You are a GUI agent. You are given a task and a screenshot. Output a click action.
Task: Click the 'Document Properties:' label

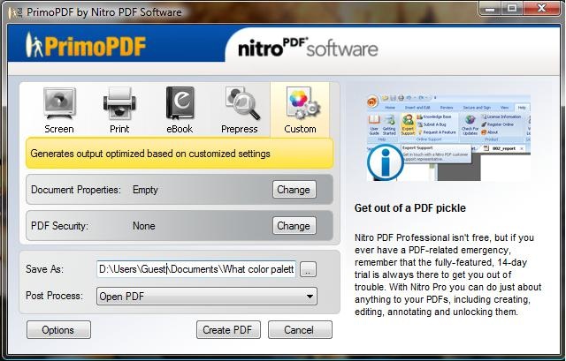tap(76, 190)
